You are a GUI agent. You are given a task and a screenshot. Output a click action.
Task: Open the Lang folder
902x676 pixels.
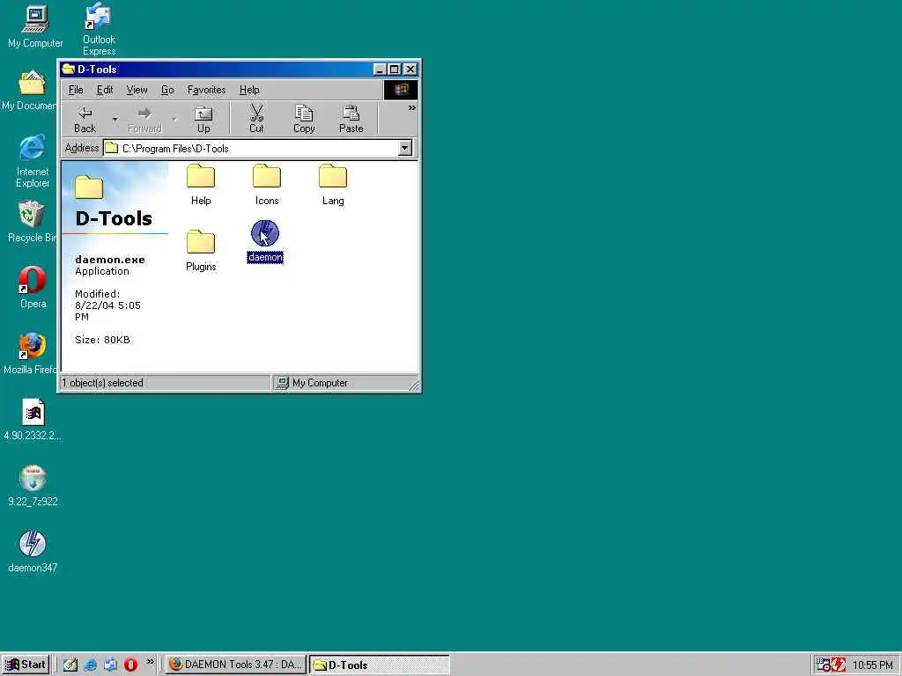click(x=332, y=185)
